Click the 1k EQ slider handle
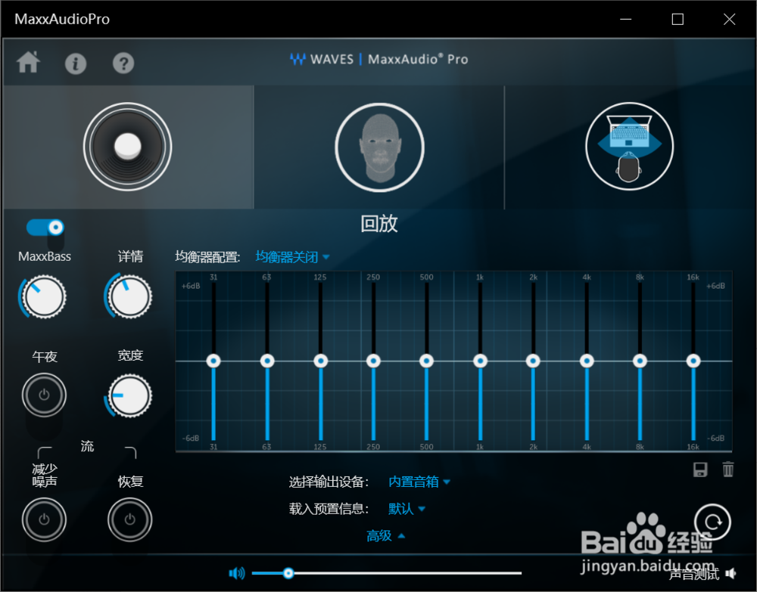The width and height of the screenshot is (757, 592). 480,361
